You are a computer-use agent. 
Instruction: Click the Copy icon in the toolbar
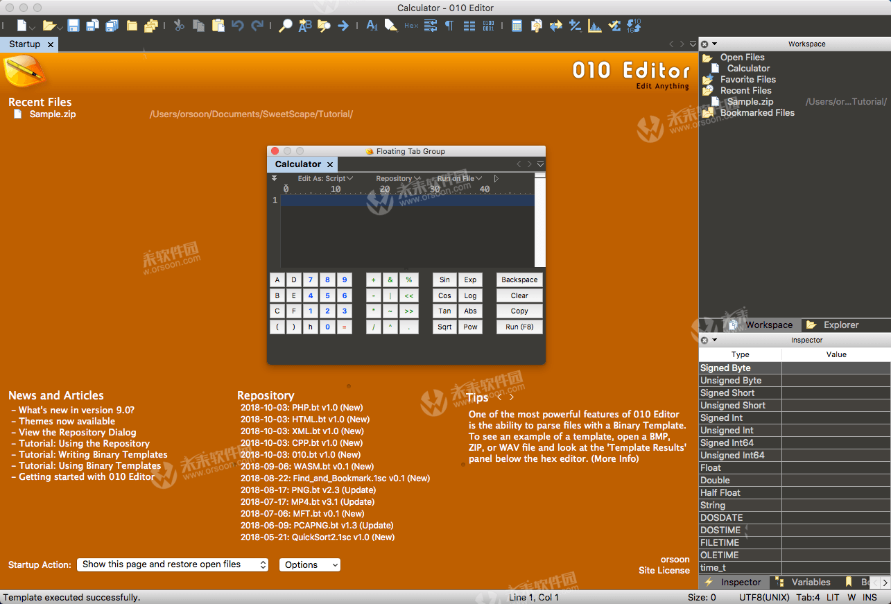[198, 26]
